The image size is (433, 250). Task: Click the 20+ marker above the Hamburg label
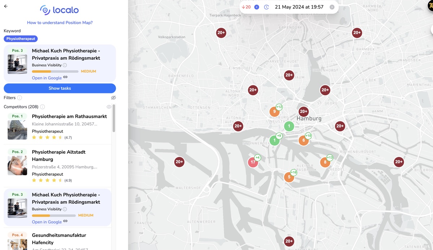(303, 111)
